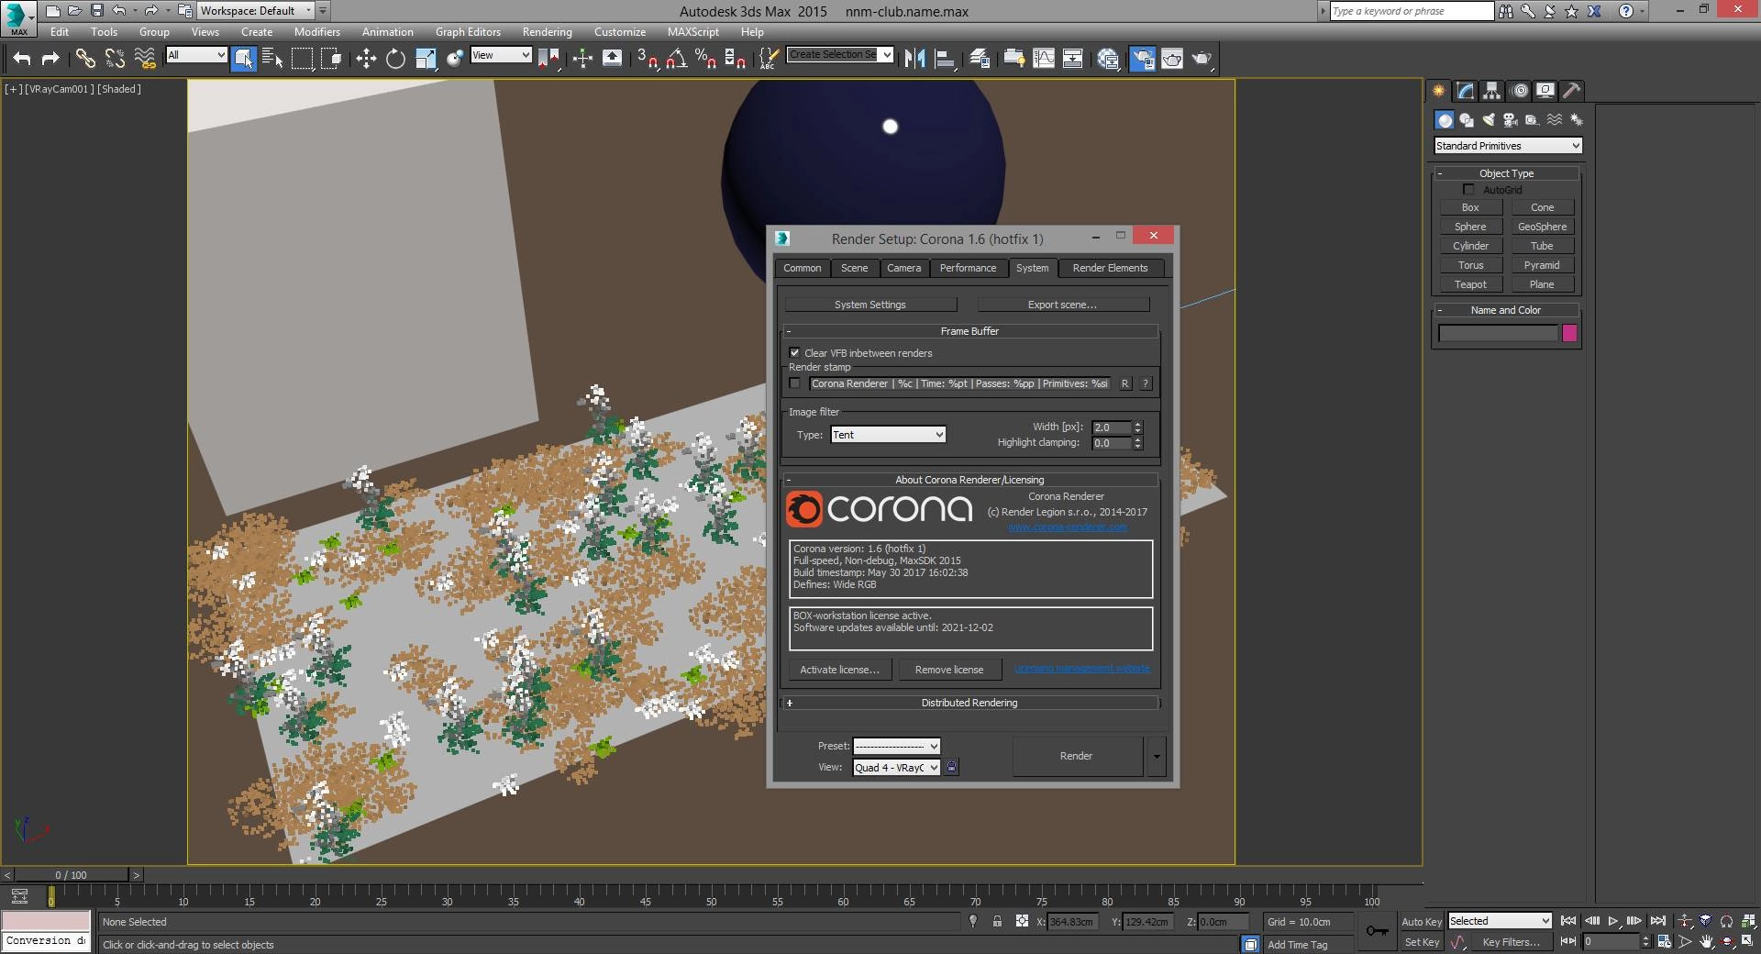Toggle the view lock next to View dropdown
The height and width of the screenshot is (954, 1761).
click(x=952, y=768)
